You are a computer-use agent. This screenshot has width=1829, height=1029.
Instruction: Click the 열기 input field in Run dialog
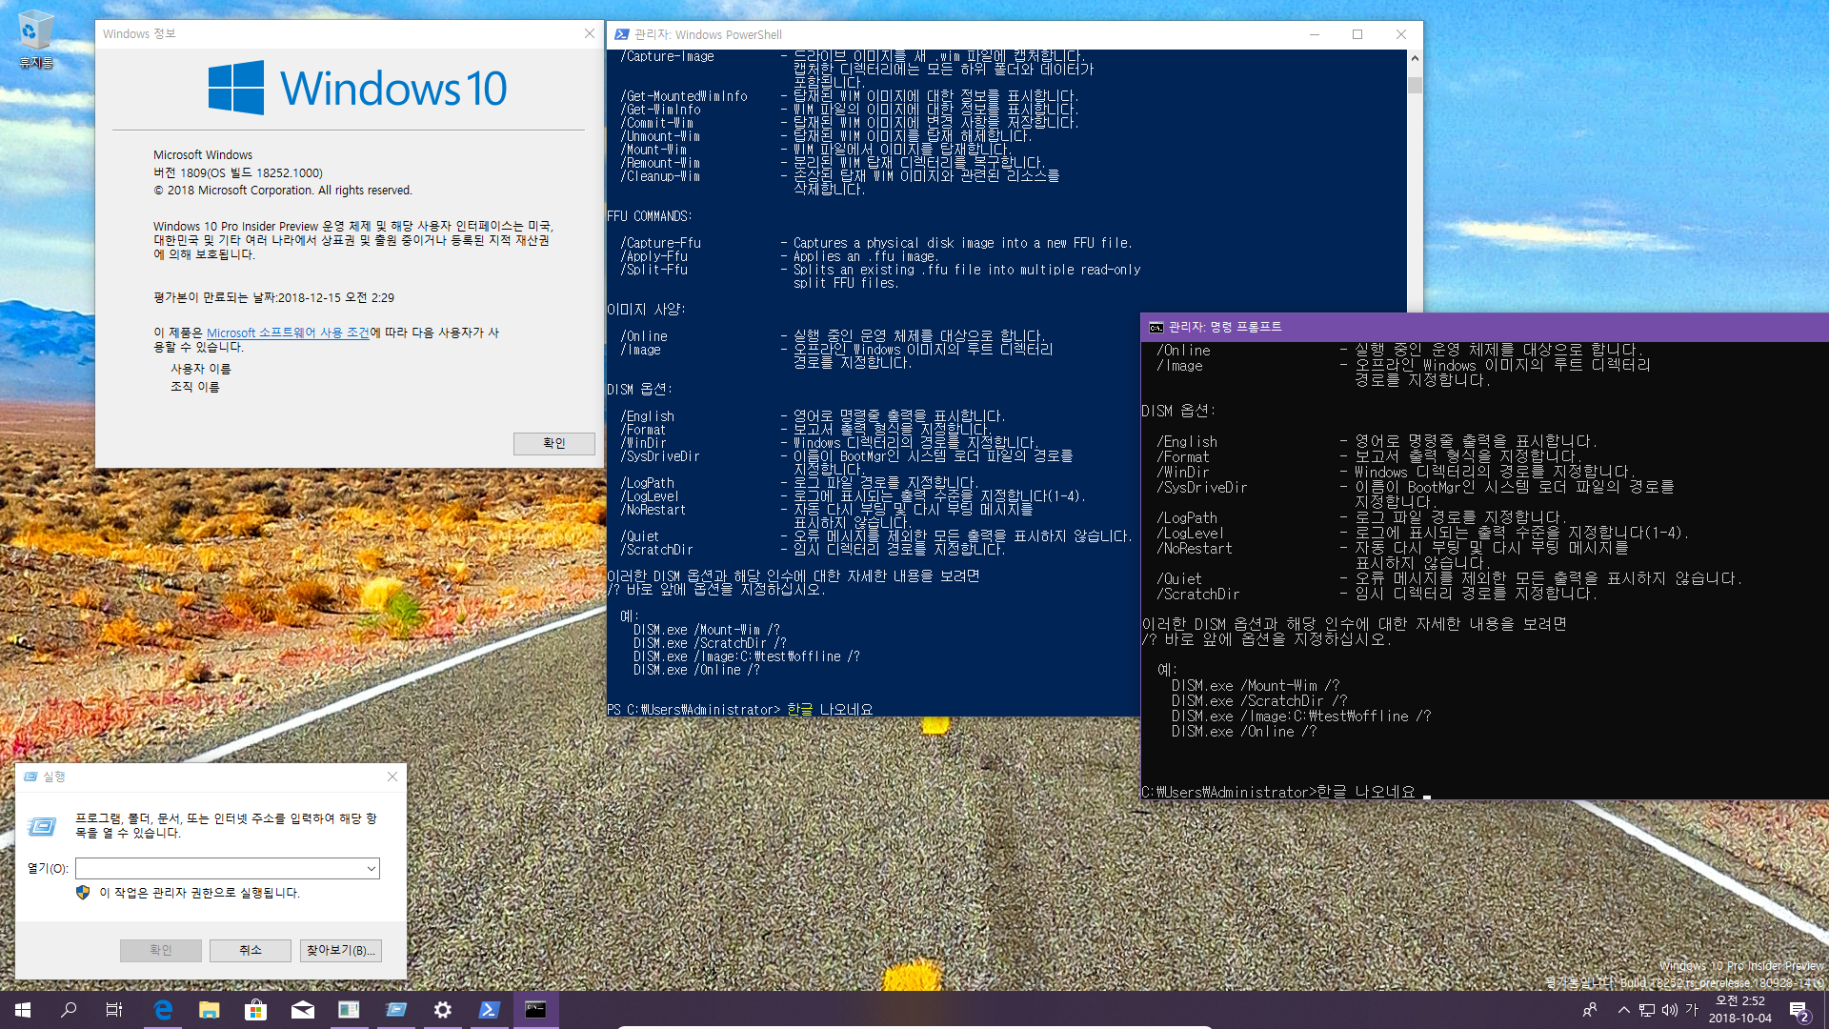pyautogui.click(x=220, y=868)
